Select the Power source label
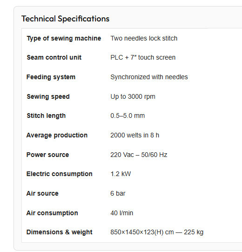The image size is (242, 252). click(47, 155)
